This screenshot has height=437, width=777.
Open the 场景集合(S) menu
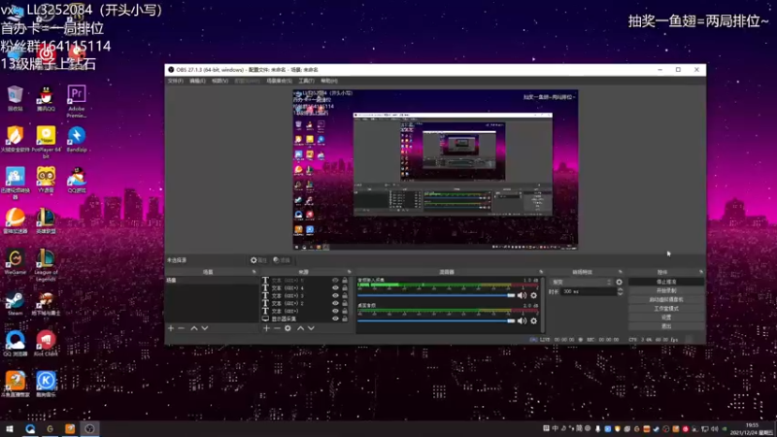(279, 81)
